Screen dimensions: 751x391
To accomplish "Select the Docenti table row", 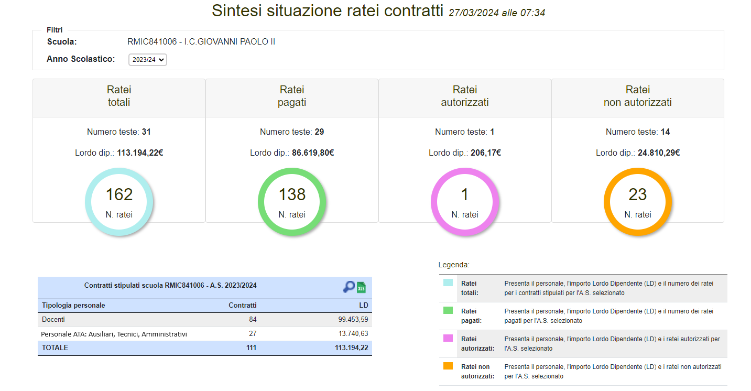I will [x=204, y=319].
